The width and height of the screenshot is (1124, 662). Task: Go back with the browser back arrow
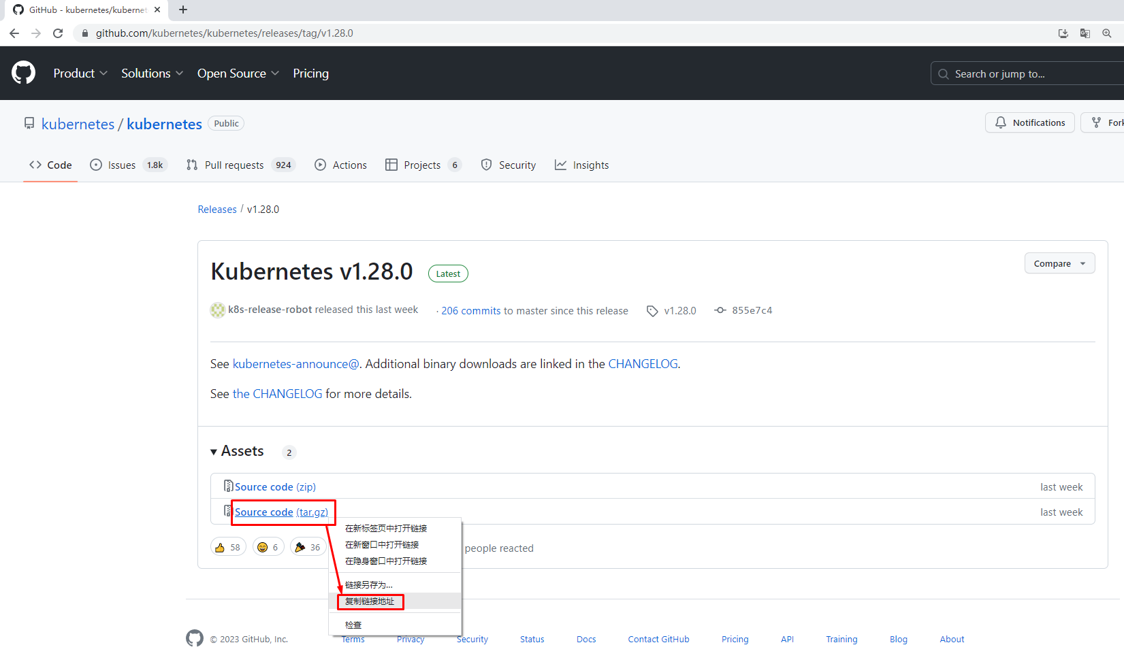click(14, 33)
